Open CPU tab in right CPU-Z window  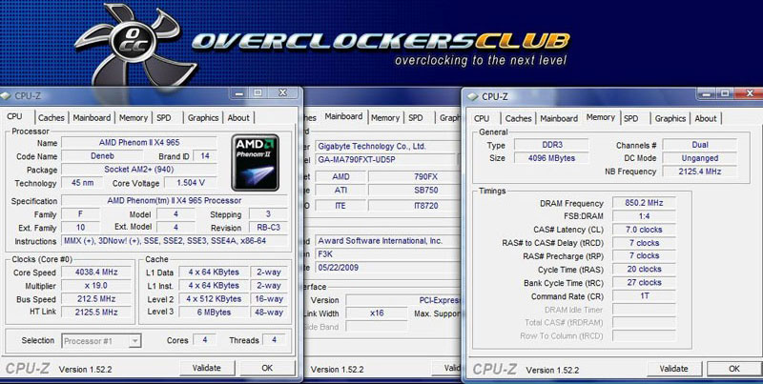(482, 118)
